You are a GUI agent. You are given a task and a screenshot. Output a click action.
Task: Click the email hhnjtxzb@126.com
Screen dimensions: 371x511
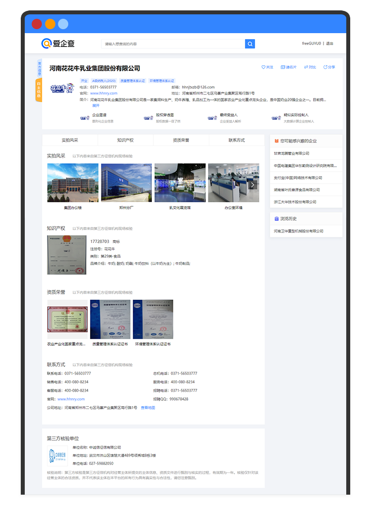tap(198, 87)
